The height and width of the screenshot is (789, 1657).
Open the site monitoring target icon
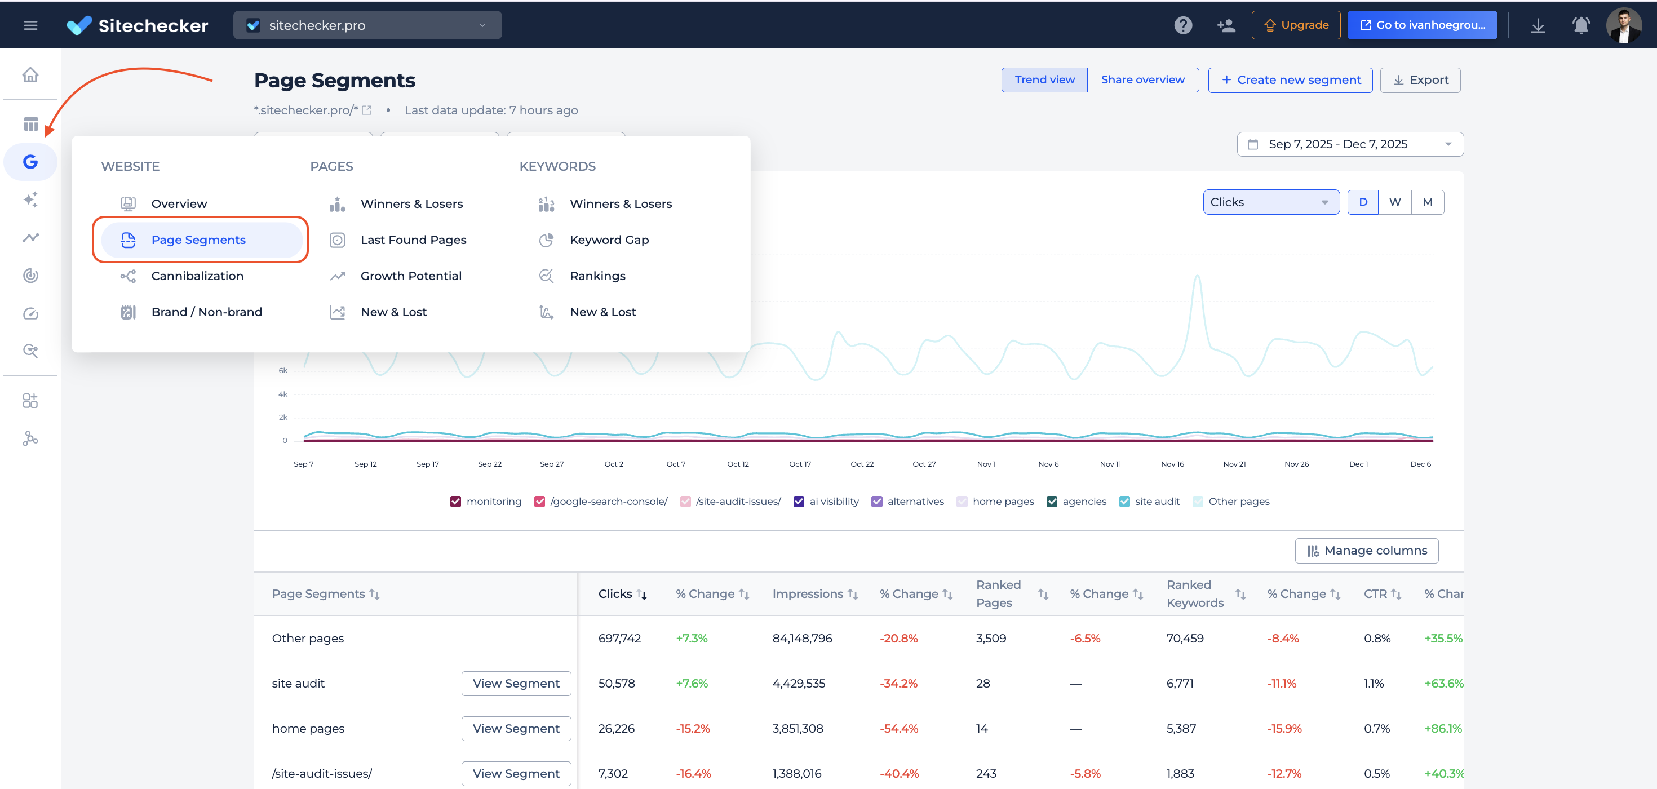30,275
